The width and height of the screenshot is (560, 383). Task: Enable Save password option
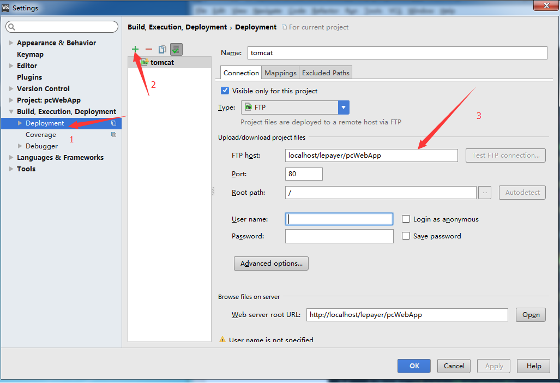(x=406, y=236)
